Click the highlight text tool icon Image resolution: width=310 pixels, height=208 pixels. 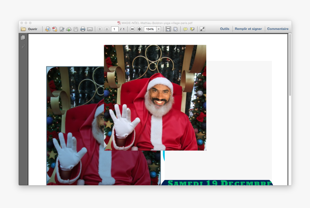(192, 29)
